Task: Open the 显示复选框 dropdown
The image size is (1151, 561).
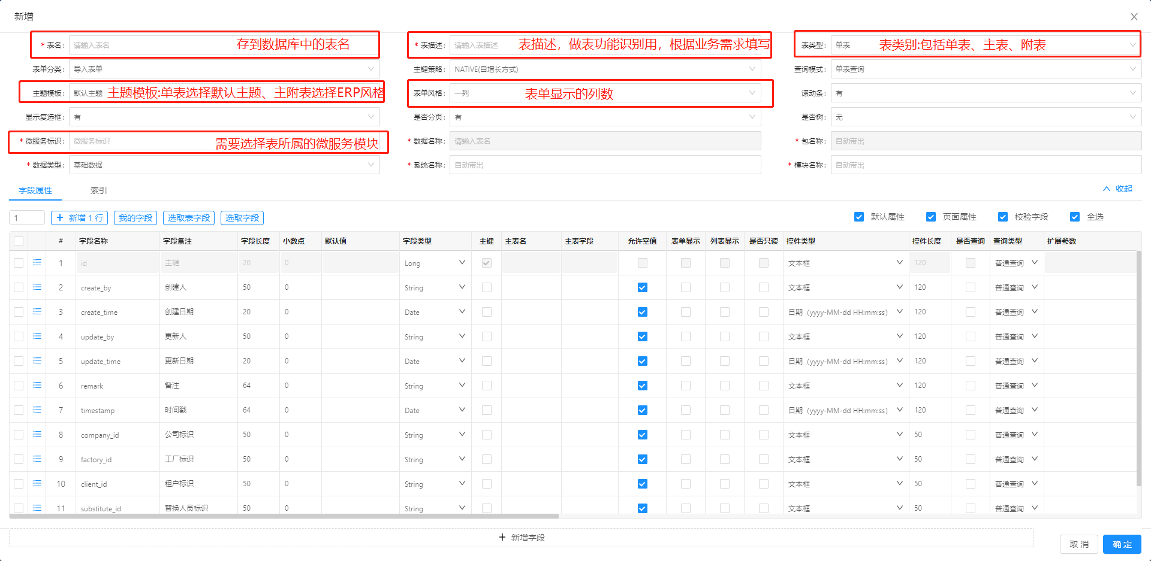Action: [224, 117]
